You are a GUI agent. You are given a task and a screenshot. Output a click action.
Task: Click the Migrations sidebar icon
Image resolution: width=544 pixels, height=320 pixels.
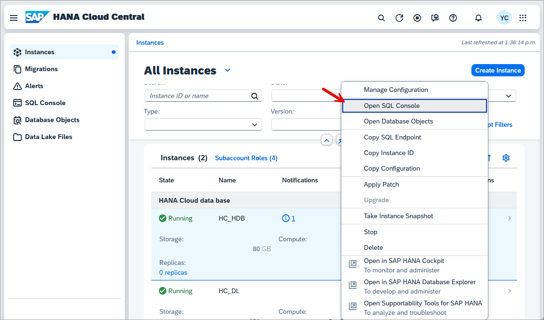[17, 69]
